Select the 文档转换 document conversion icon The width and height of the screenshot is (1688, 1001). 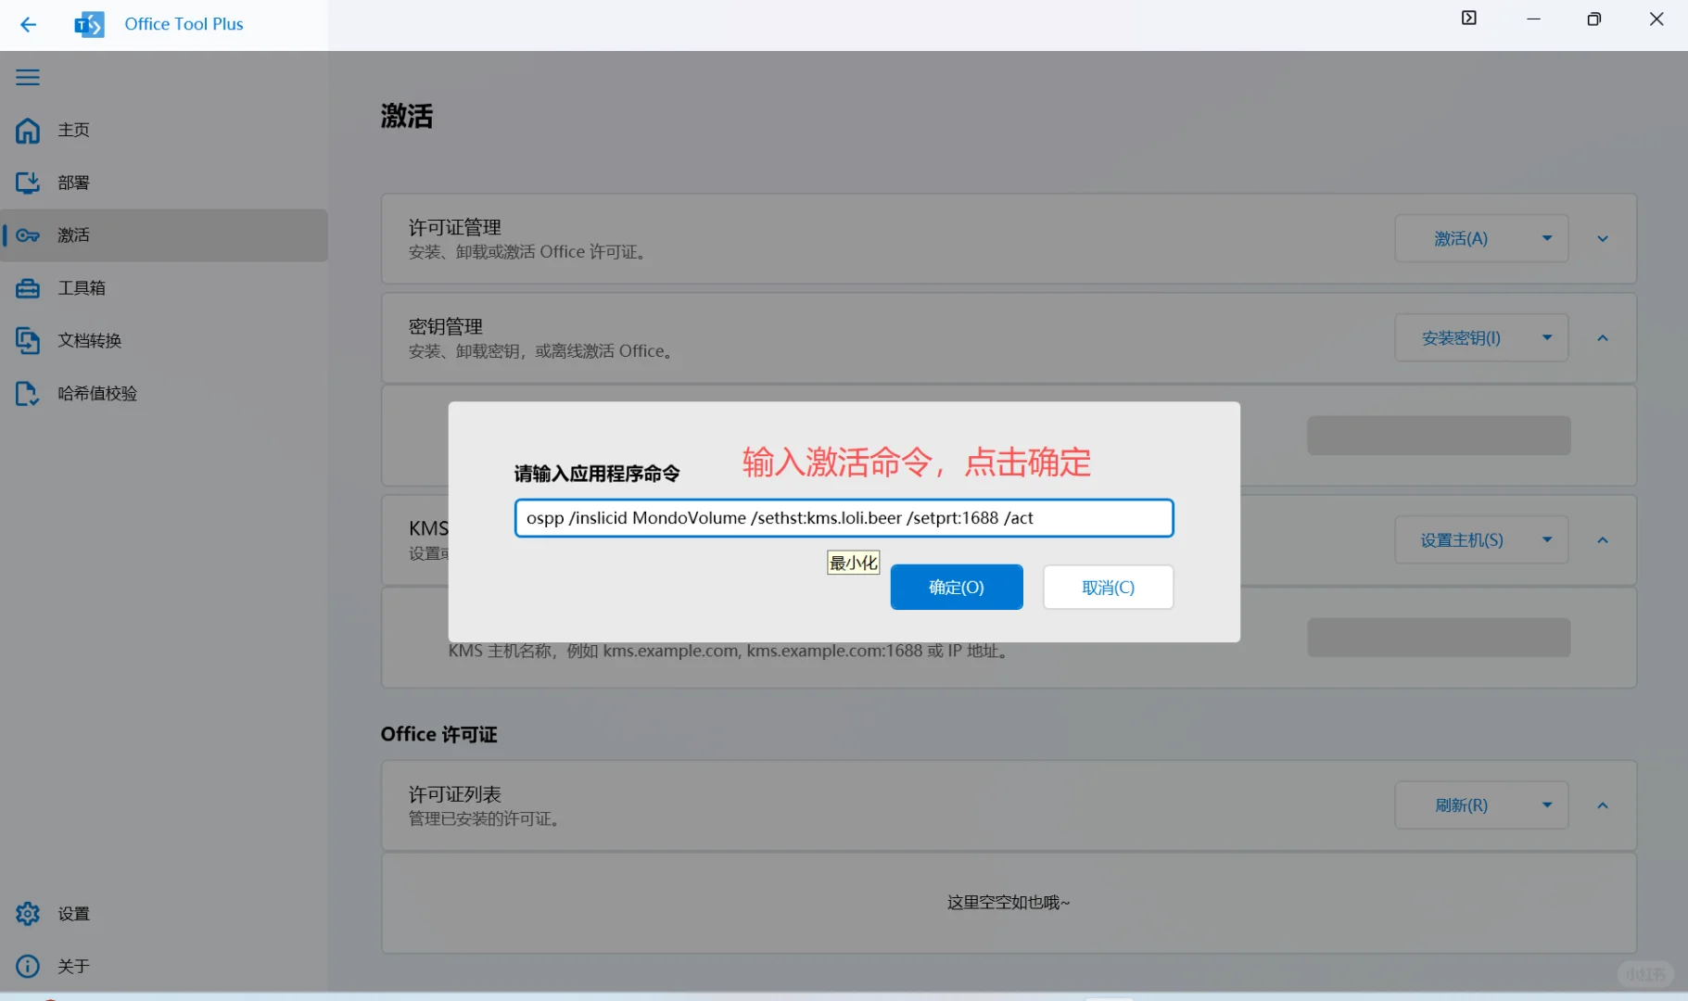pos(27,340)
